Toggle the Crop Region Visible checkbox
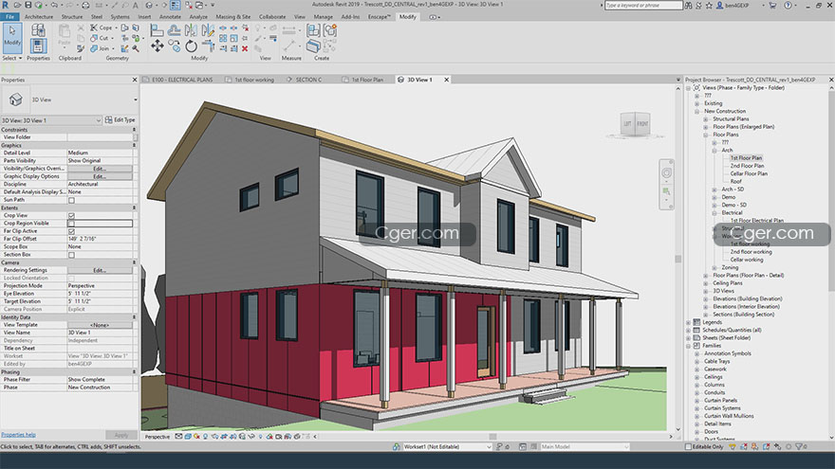Screen dimensions: 835x469 tap(71, 224)
